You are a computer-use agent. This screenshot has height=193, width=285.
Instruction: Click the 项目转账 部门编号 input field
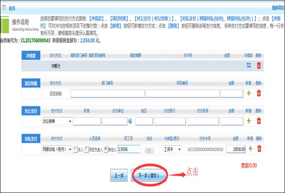tap(108, 94)
